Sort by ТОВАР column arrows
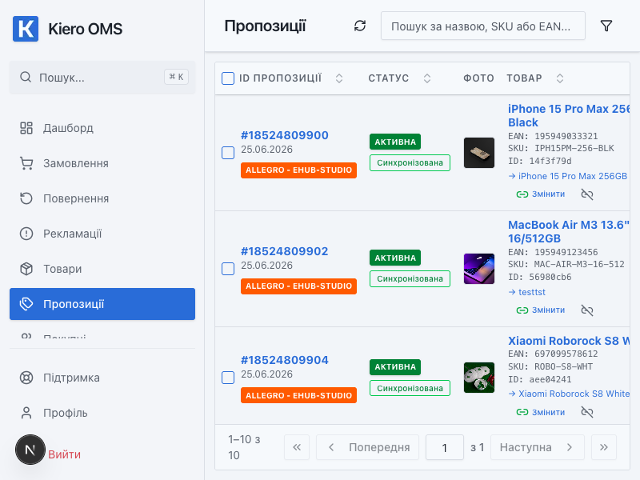This screenshot has width=640, height=480. [x=560, y=78]
